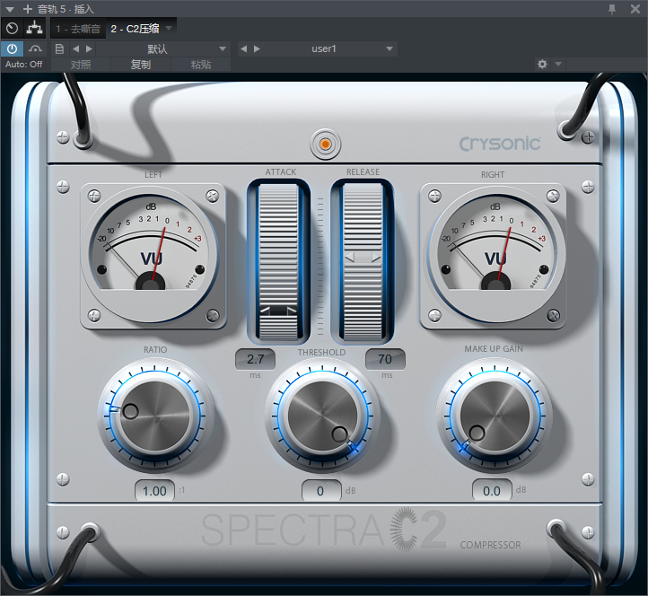The image size is (648, 596).
Task: Open the sidechain routing icon
Action: 34,28
